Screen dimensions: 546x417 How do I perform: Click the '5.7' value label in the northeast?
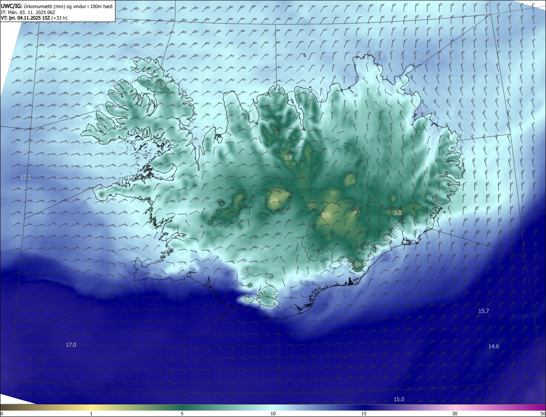point(416,133)
